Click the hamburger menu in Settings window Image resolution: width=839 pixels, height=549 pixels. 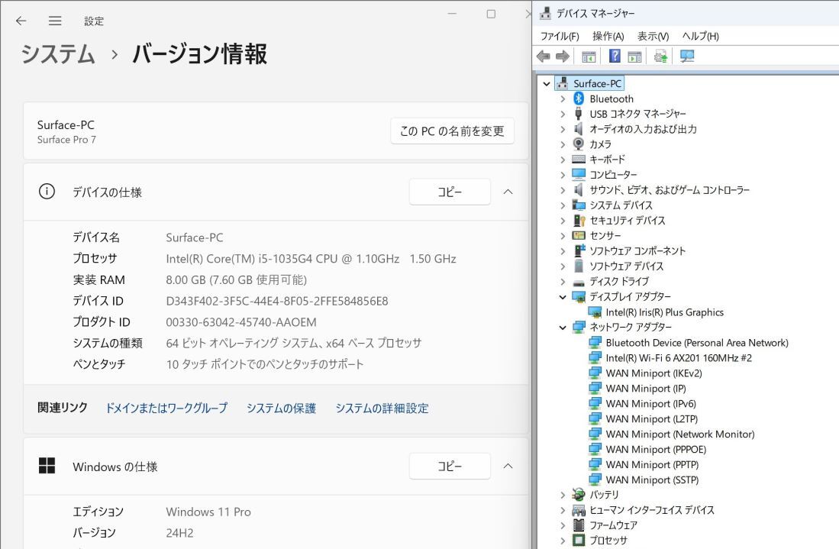pyautogui.click(x=55, y=21)
